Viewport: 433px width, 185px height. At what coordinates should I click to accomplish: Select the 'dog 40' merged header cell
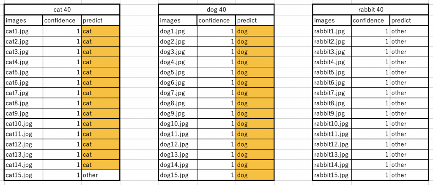pos(216,10)
